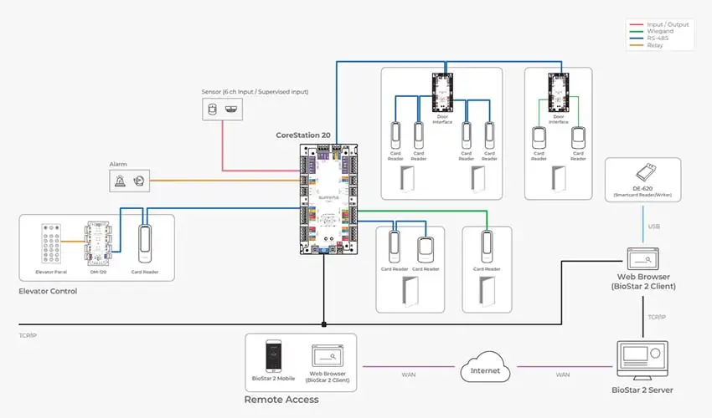
Task: Select the BioStar 2 Mobile phone icon
Action: tap(273, 356)
